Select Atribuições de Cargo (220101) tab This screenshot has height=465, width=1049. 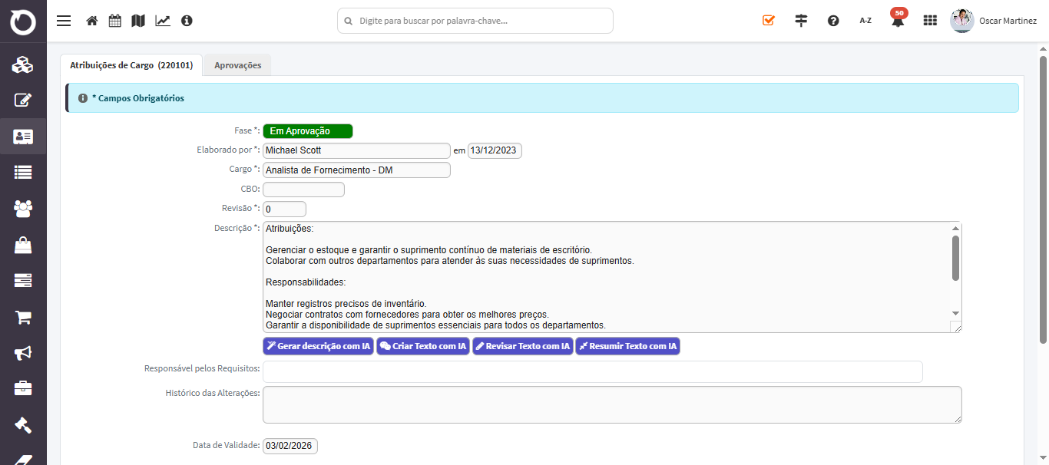click(131, 65)
